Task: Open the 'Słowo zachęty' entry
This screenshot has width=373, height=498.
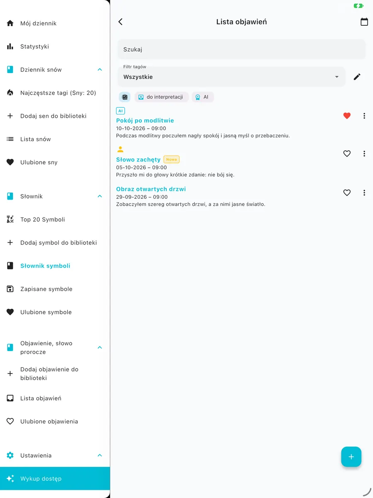Action: (x=138, y=159)
